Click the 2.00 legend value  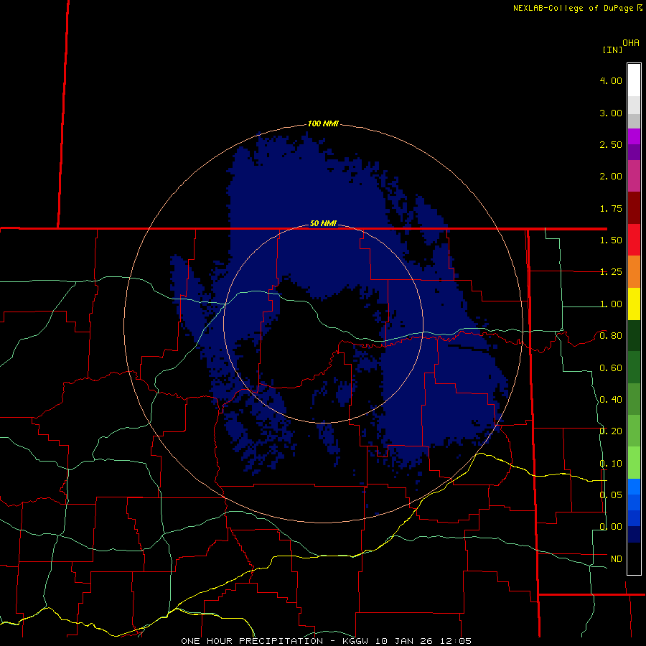click(x=611, y=177)
